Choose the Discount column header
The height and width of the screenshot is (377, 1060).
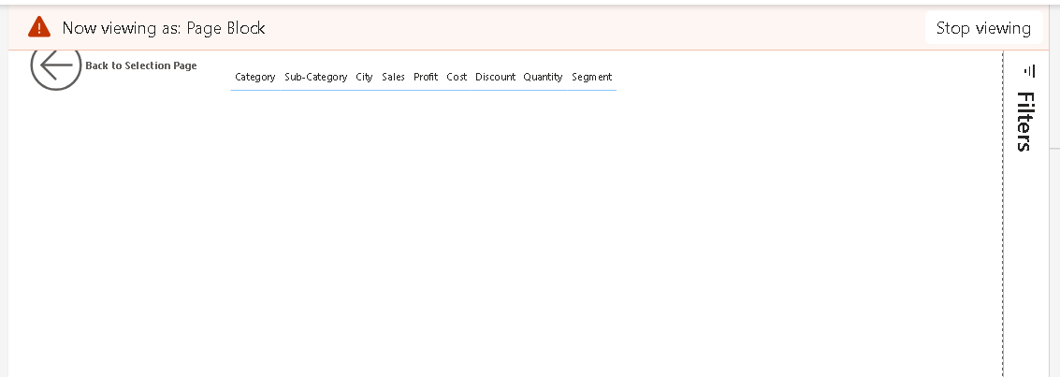pos(495,77)
